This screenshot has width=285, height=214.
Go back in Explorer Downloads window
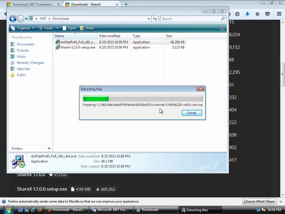13,19
